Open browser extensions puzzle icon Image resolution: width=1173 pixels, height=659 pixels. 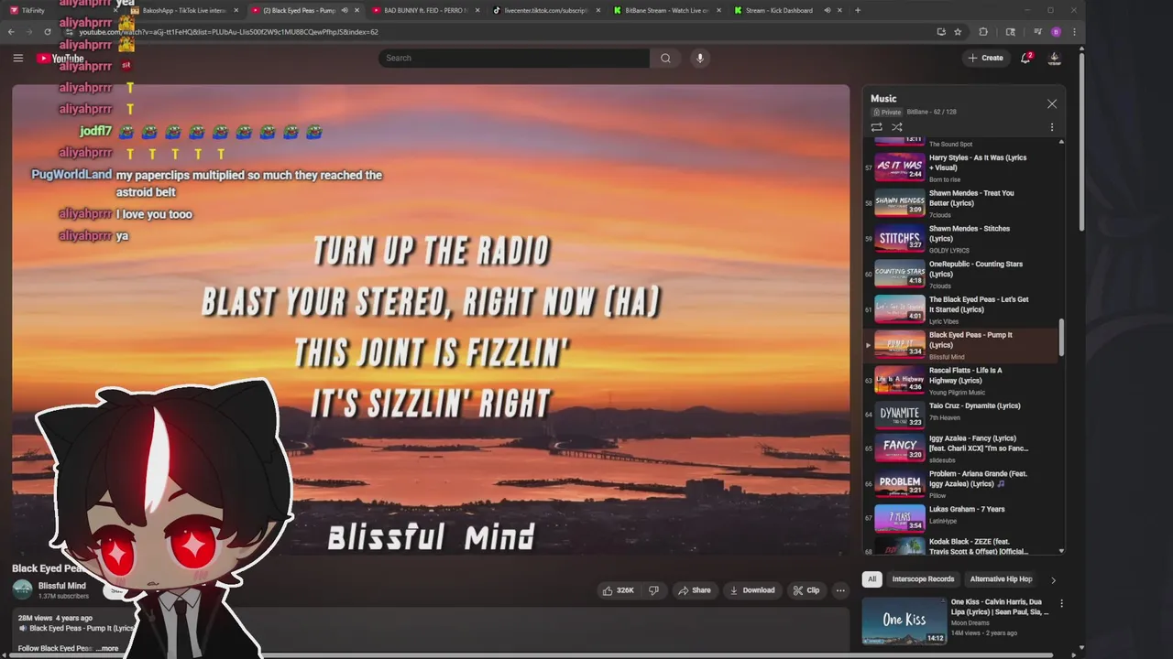point(983,32)
